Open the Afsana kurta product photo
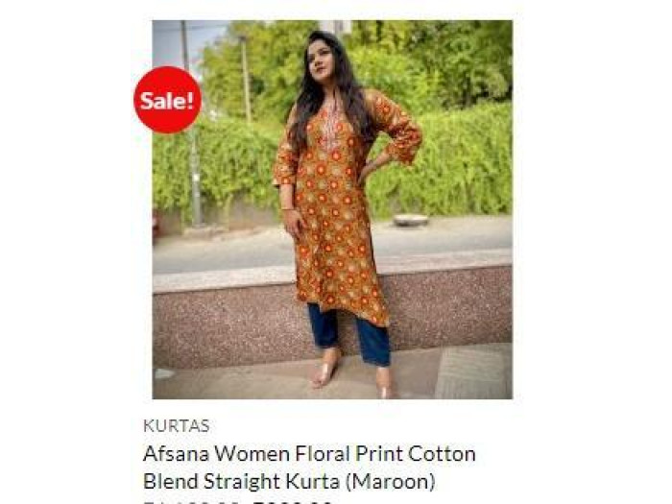This screenshot has width=672, height=504. pyautogui.click(x=332, y=209)
